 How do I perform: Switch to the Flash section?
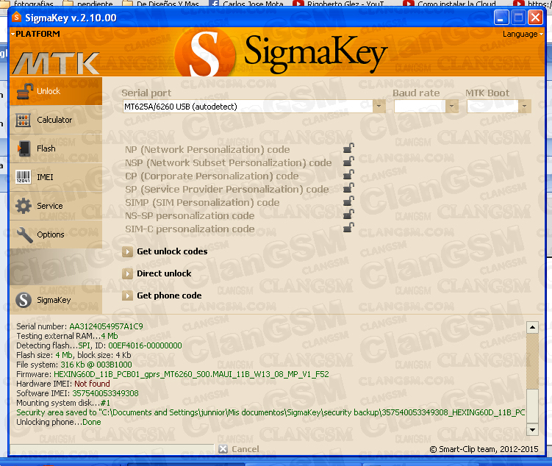pyautogui.click(x=56, y=148)
